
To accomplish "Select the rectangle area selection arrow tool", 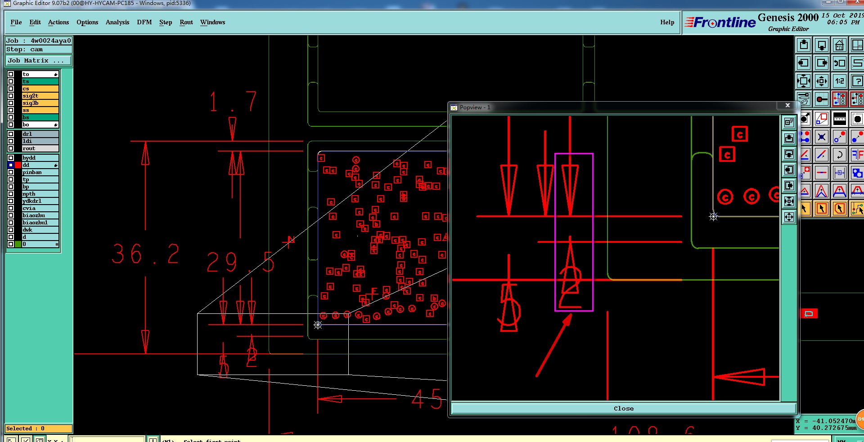I will tap(822, 209).
